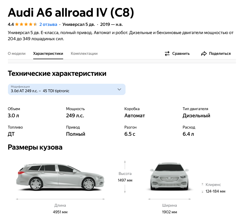Click the 'Расход' label
This screenshot has width=238, height=220.
[189, 127]
